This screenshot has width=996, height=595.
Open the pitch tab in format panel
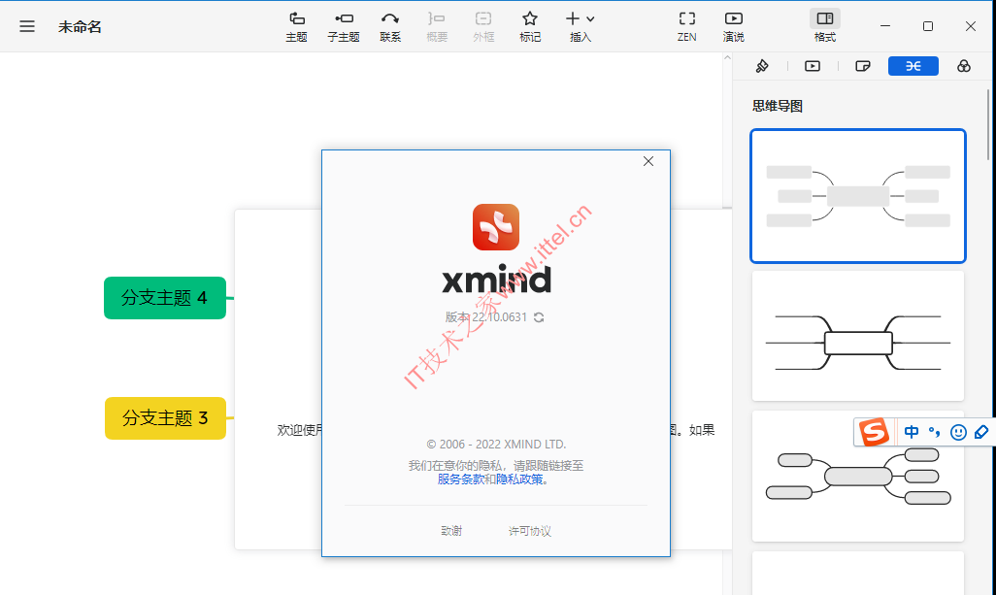tap(813, 66)
